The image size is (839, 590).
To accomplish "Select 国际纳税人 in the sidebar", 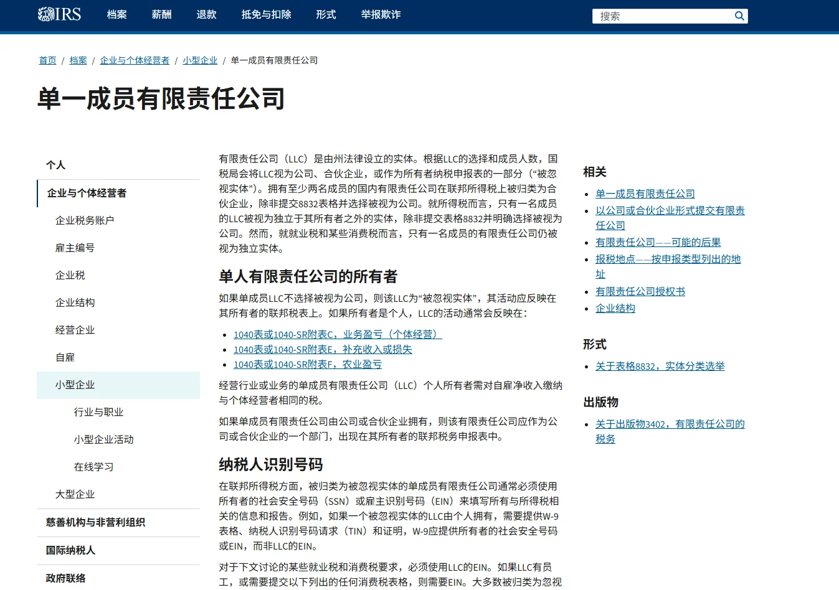I will pos(118,550).
